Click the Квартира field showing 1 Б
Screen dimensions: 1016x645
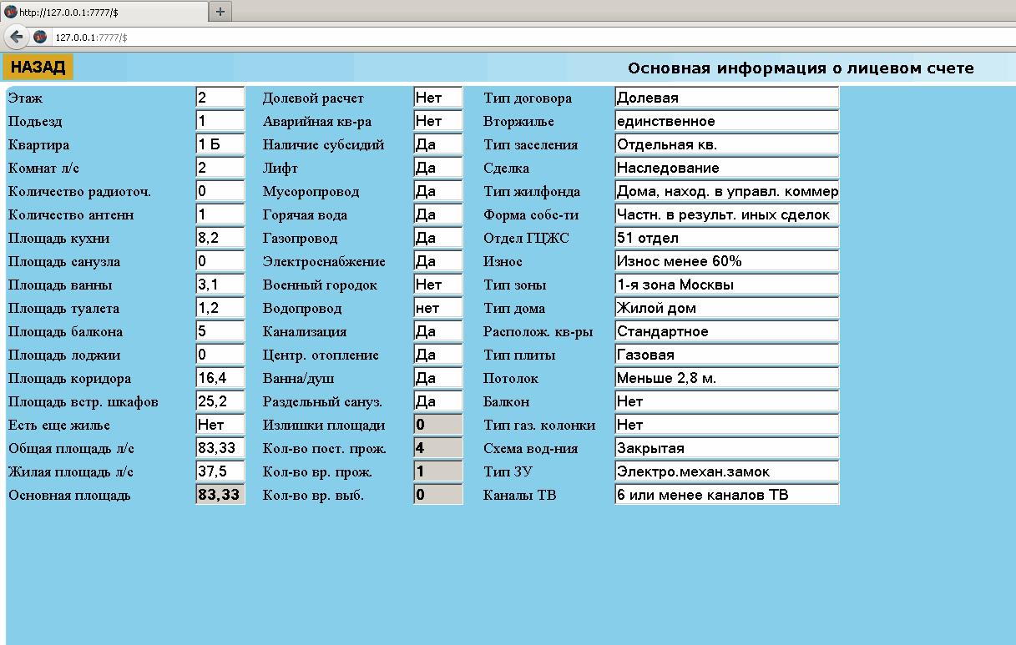(220, 144)
